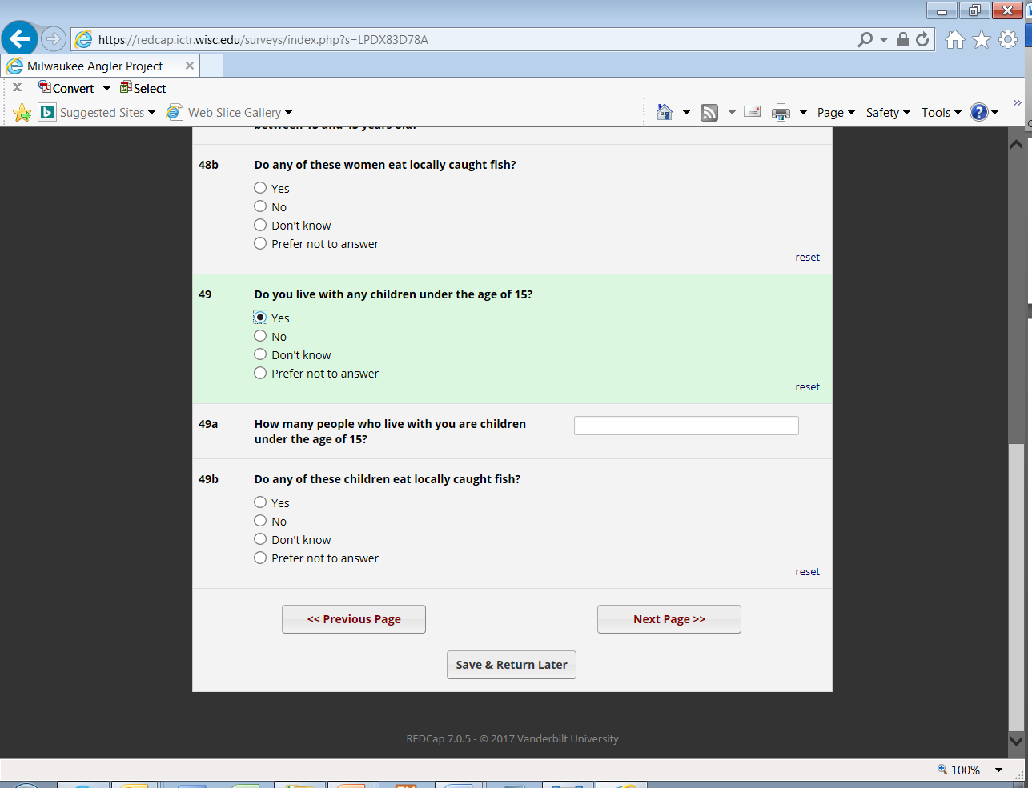The width and height of the screenshot is (1032, 788).
Task: Choose Don't know for question 49b
Action: tap(260, 539)
